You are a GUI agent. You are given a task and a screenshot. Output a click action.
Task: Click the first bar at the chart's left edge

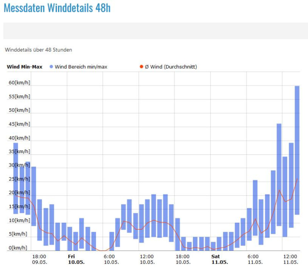click(16, 178)
